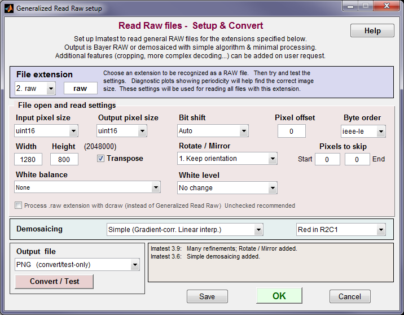The height and width of the screenshot is (315, 404).
Task: Open the White level dropdown
Action: (x=227, y=187)
